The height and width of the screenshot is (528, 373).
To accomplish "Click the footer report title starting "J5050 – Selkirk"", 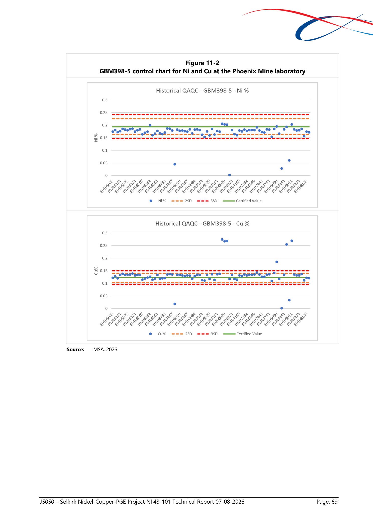I will [142, 502].
